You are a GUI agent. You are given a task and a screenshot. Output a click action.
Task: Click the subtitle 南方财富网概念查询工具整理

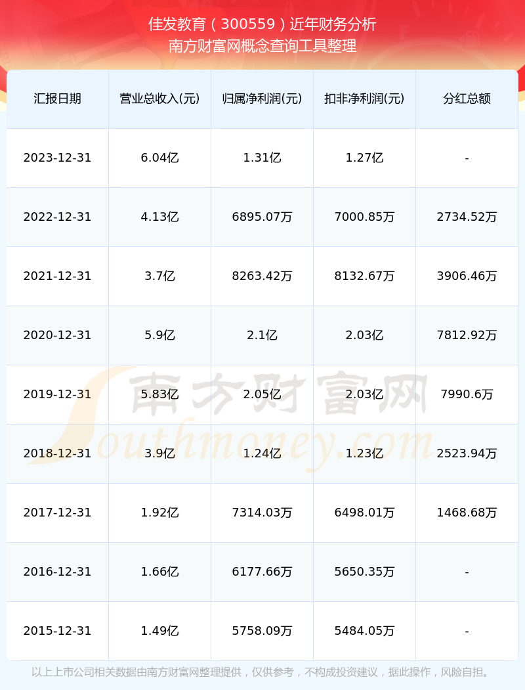point(262,46)
